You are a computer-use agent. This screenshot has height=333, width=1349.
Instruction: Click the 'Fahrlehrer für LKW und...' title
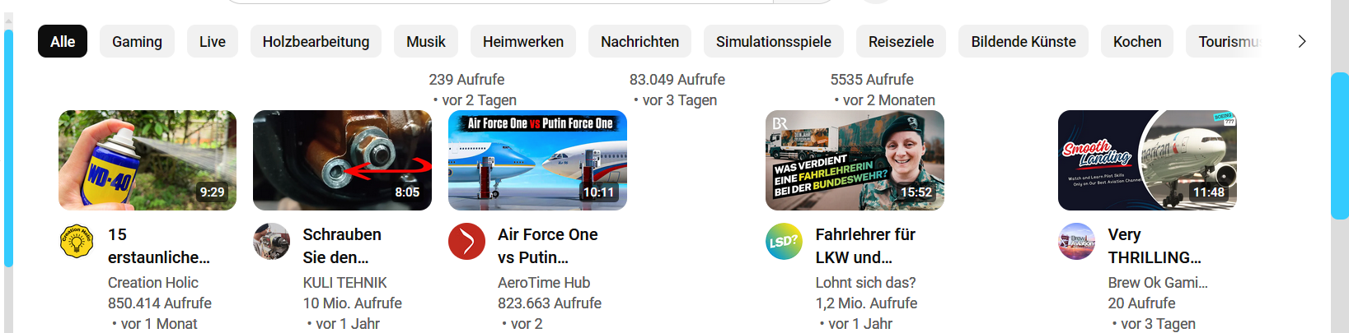click(x=865, y=246)
